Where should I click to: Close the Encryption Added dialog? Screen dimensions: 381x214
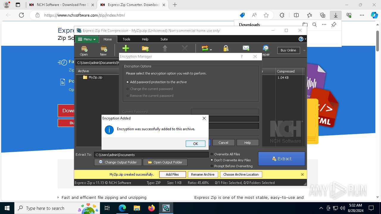pos(204,118)
